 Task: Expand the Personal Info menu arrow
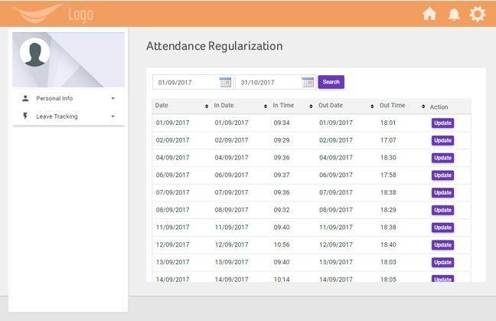113,99
